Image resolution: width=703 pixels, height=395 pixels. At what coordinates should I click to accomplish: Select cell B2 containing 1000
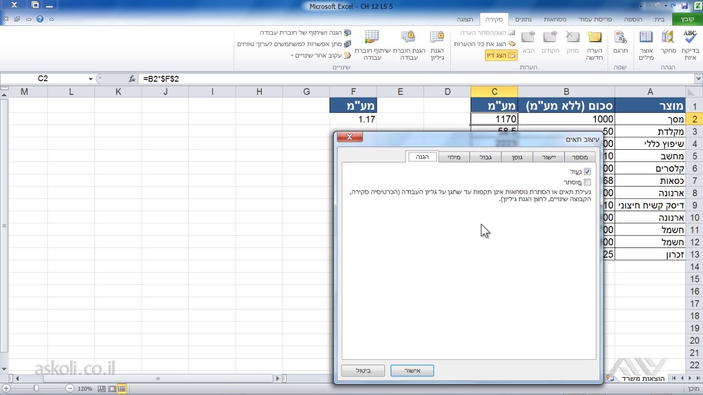[566, 119]
